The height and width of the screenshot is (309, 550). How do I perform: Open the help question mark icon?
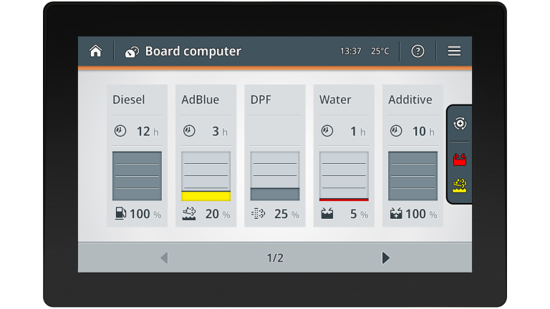click(418, 51)
